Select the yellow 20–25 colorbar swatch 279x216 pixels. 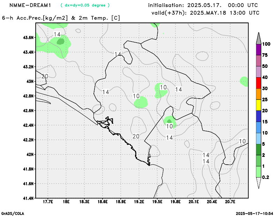pos(258,105)
